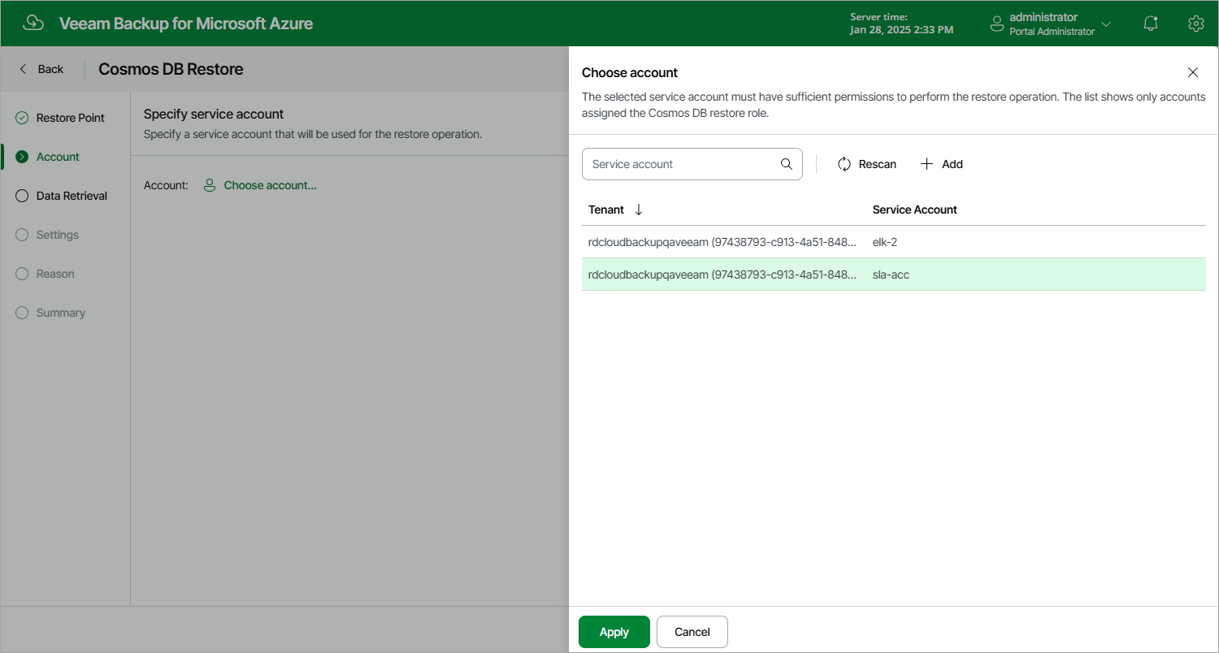Click into the Service account search field
The image size is (1219, 653).
click(x=692, y=164)
